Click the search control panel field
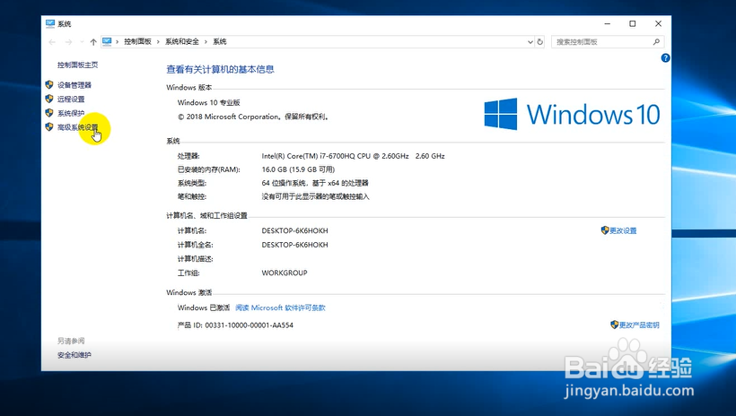Screen dimensions: 736x416 pos(608,42)
